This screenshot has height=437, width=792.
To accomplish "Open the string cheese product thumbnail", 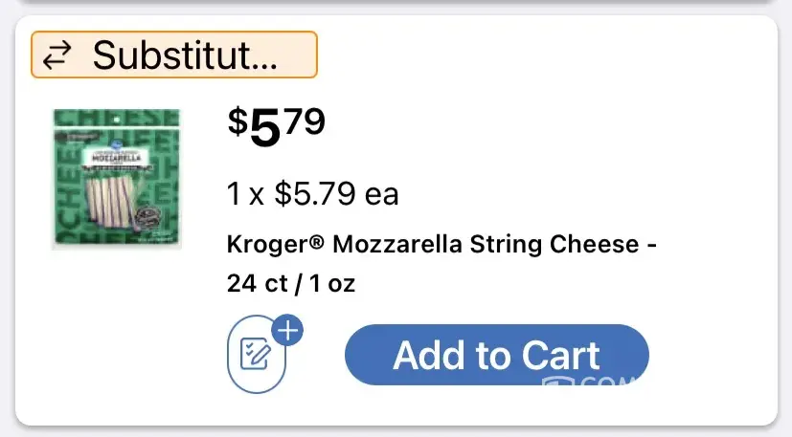I will tap(115, 179).
